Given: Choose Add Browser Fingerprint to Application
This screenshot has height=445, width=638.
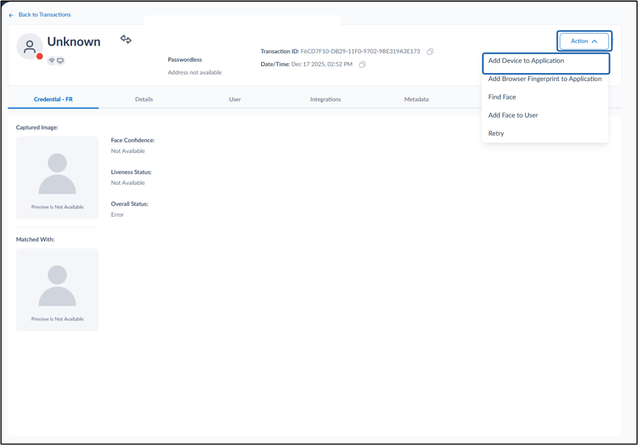Looking at the screenshot, I should pyautogui.click(x=545, y=79).
